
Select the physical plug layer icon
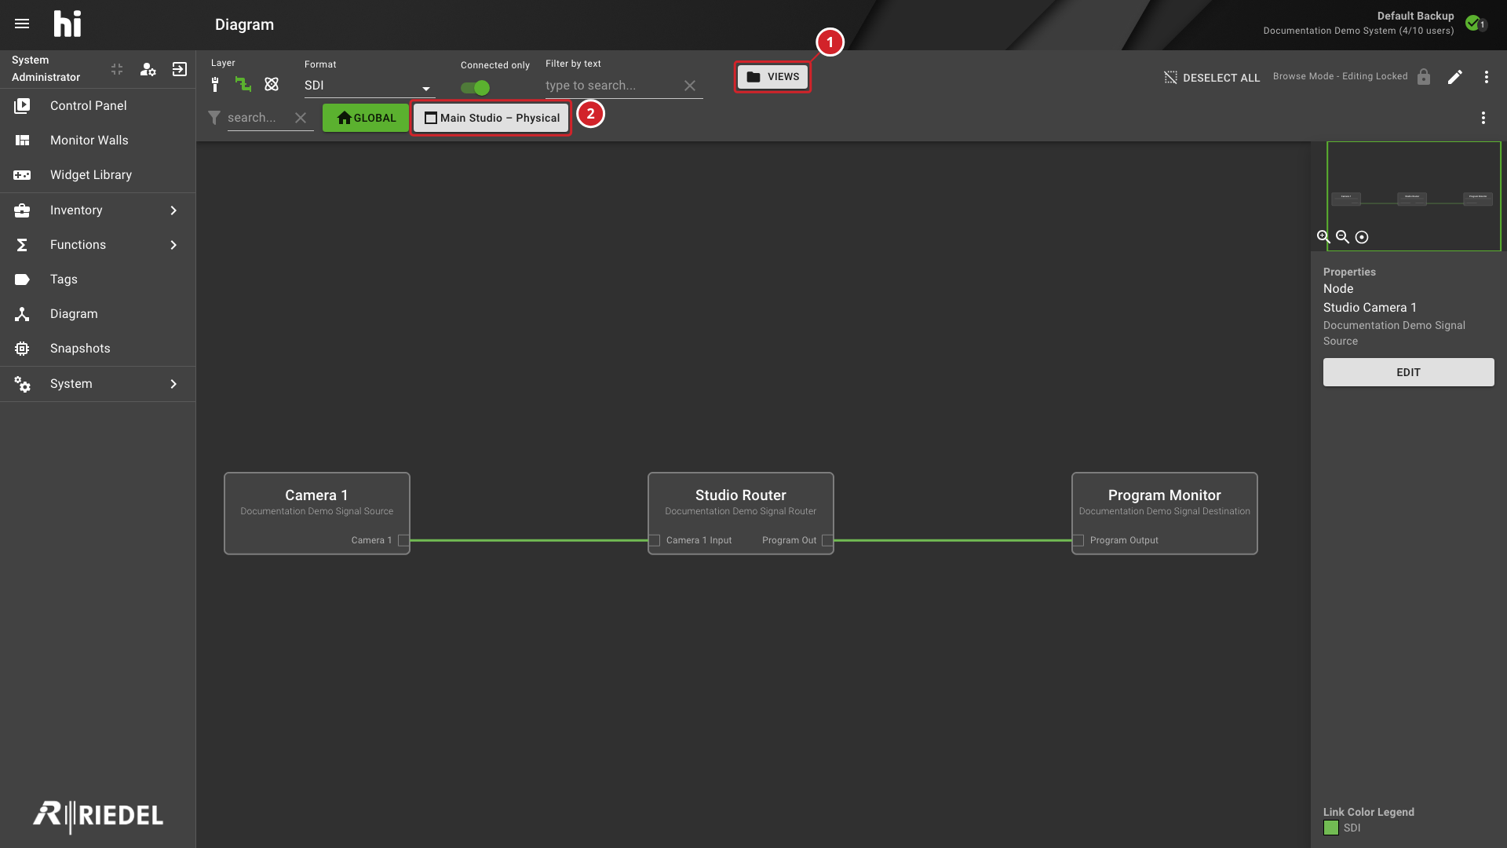pyautogui.click(x=215, y=85)
